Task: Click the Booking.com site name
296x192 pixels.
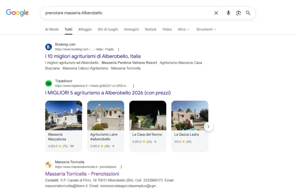Action: pos(65,44)
